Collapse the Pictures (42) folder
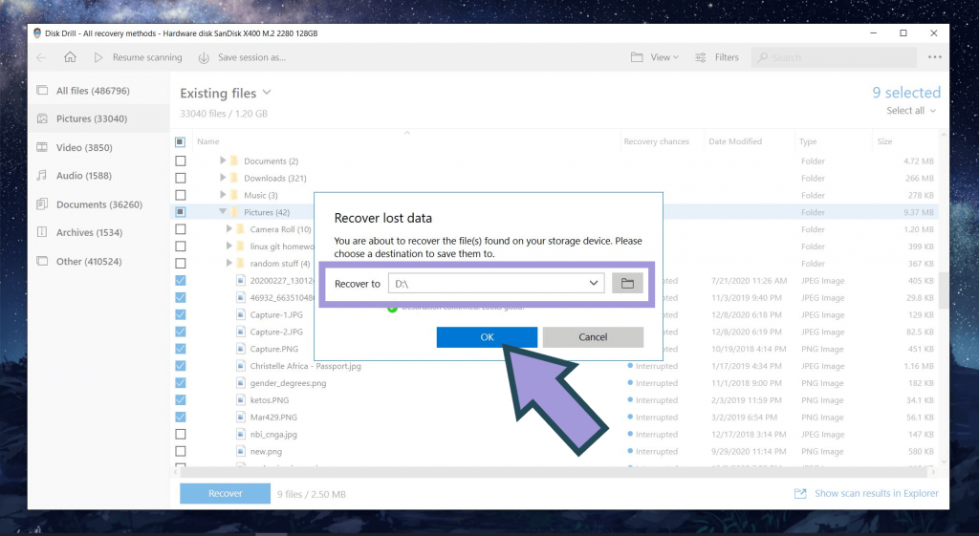The image size is (979, 536). click(223, 212)
